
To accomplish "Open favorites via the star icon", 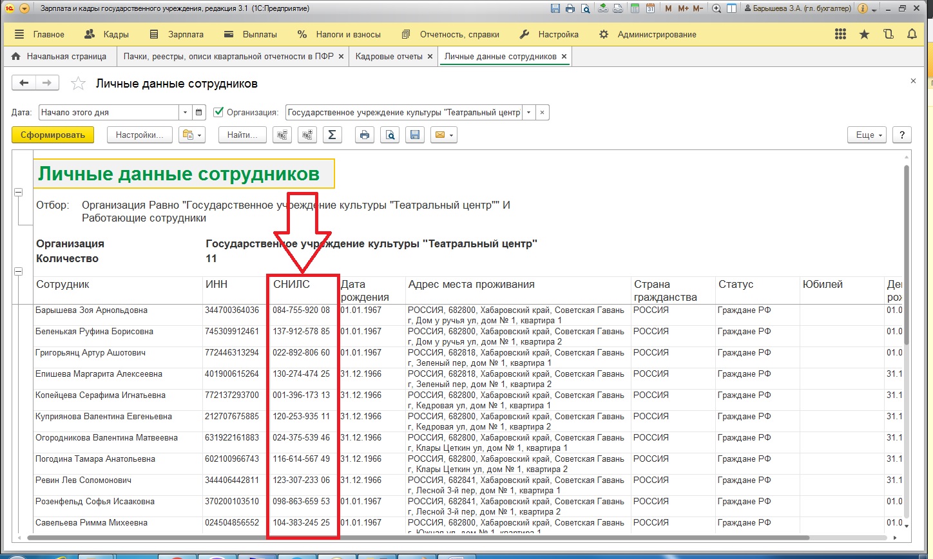I will pos(864,34).
